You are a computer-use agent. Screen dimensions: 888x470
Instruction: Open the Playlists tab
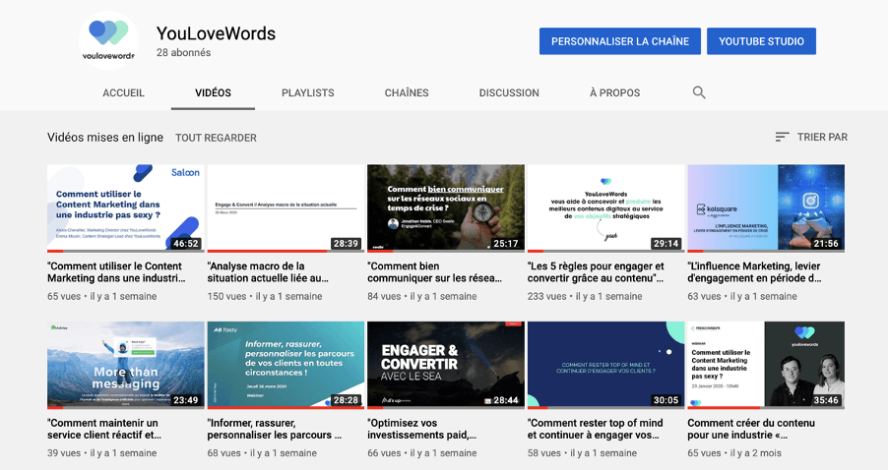(x=307, y=93)
